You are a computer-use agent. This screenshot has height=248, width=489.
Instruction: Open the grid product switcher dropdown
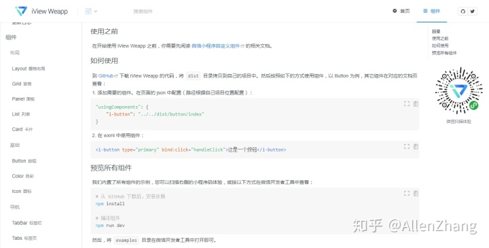click(x=91, y=12)
